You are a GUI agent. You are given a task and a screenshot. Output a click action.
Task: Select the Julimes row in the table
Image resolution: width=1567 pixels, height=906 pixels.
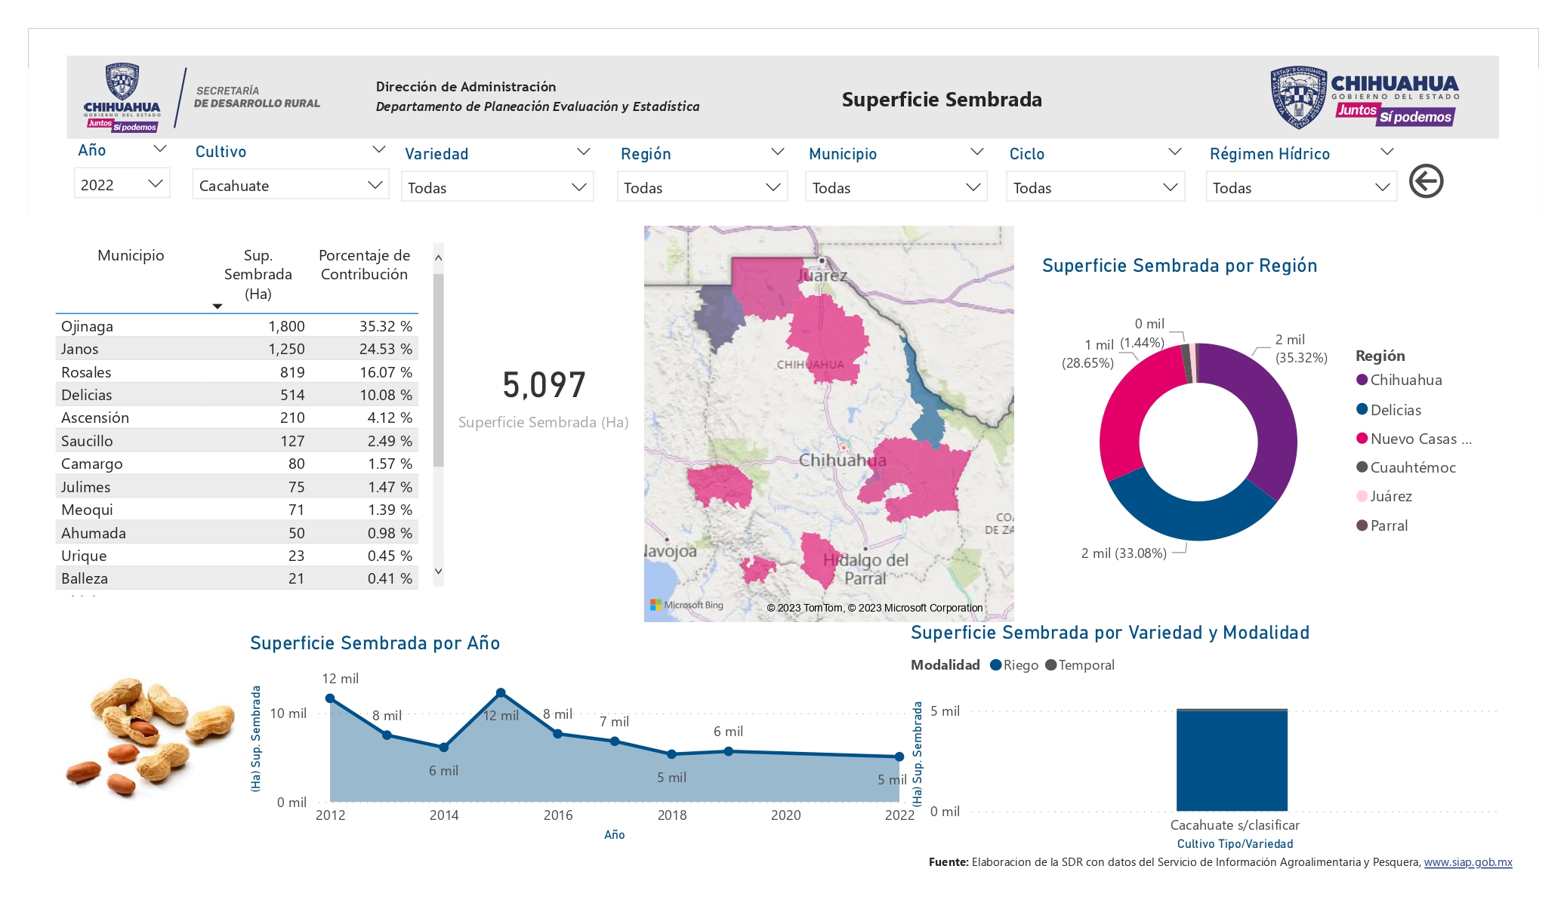(236, 487)
